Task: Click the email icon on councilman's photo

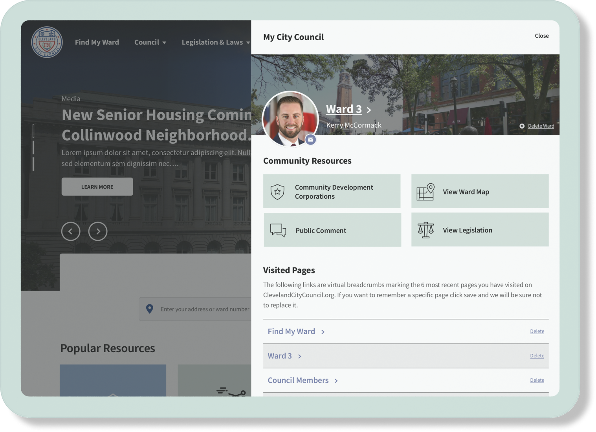Action: click(310, 139)
